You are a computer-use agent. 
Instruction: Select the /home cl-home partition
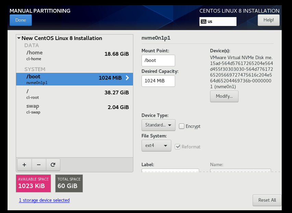pyautogui.click(x=74, y=55)
